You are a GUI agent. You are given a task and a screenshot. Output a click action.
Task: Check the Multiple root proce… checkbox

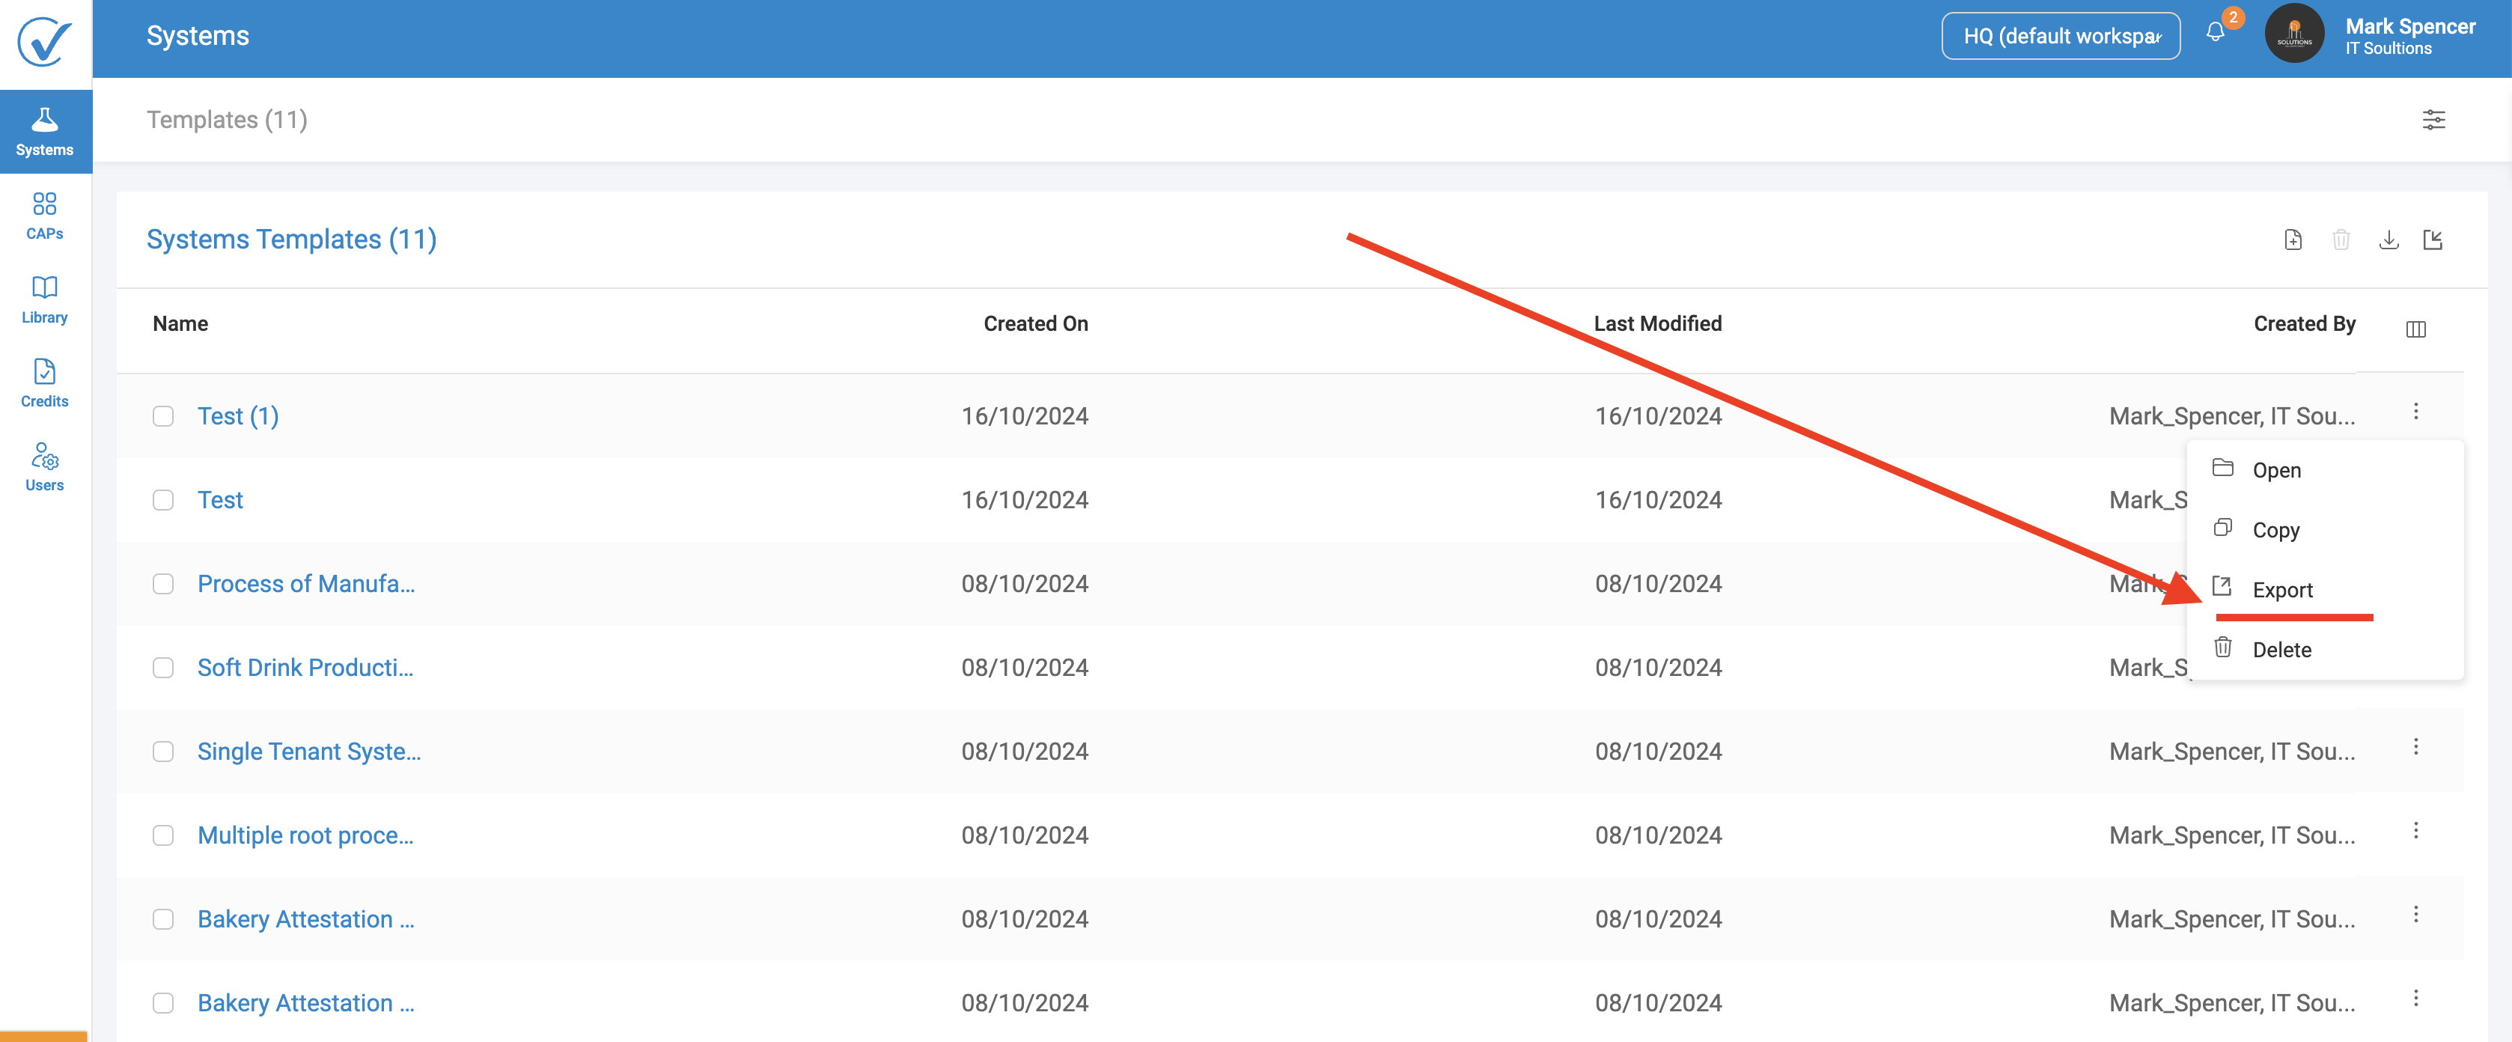click(164, 836)
